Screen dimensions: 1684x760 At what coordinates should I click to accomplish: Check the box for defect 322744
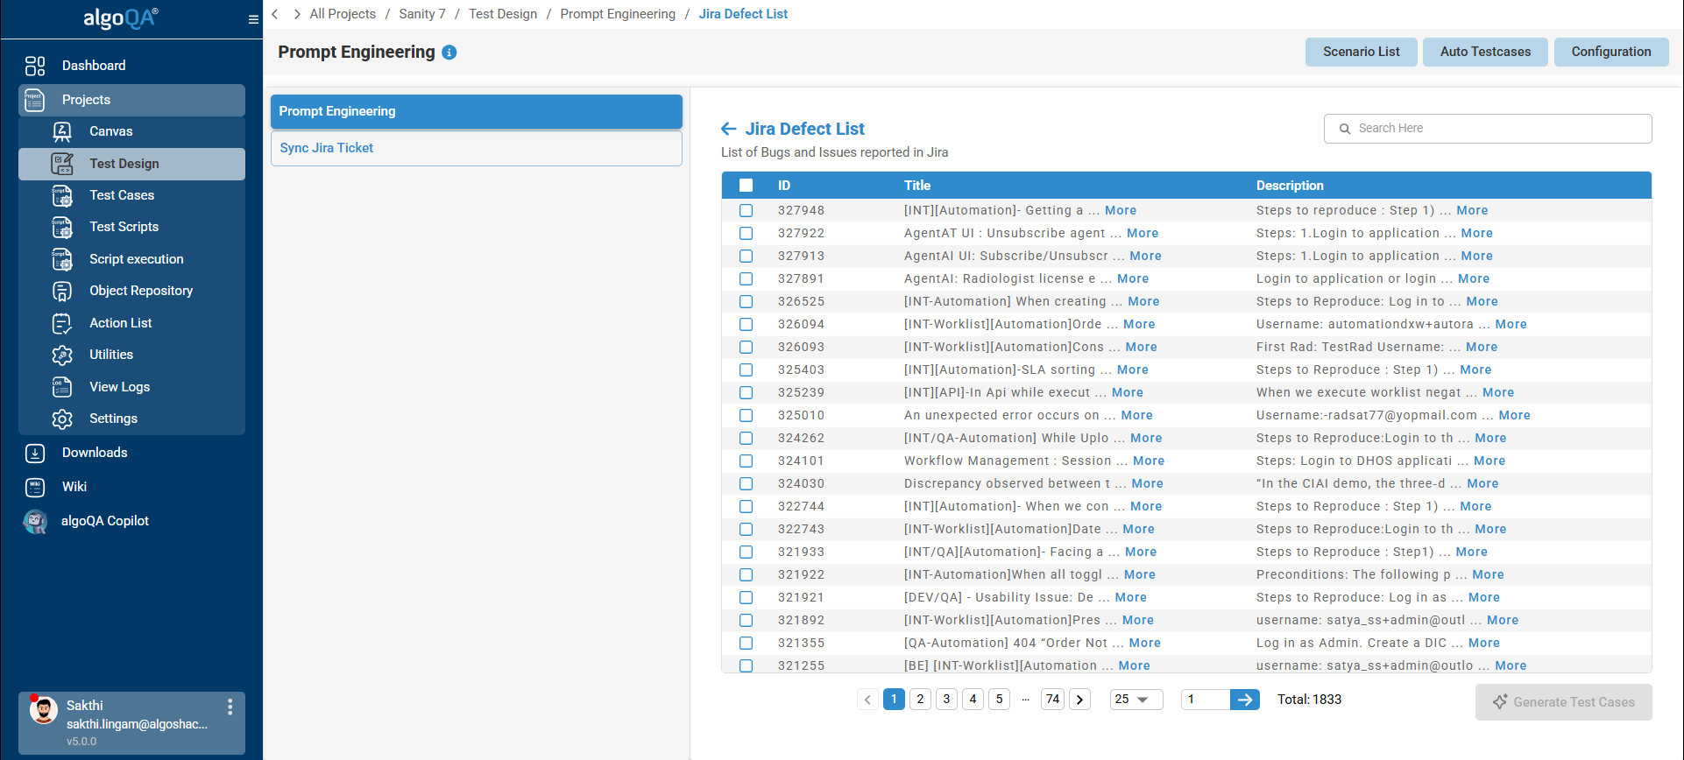(746, 507)
